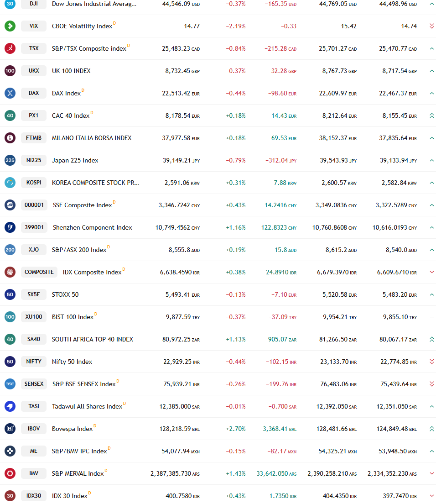Open the COMPOSITE ticker symbol
Screen dimensions: 436x504
[39, 272]
